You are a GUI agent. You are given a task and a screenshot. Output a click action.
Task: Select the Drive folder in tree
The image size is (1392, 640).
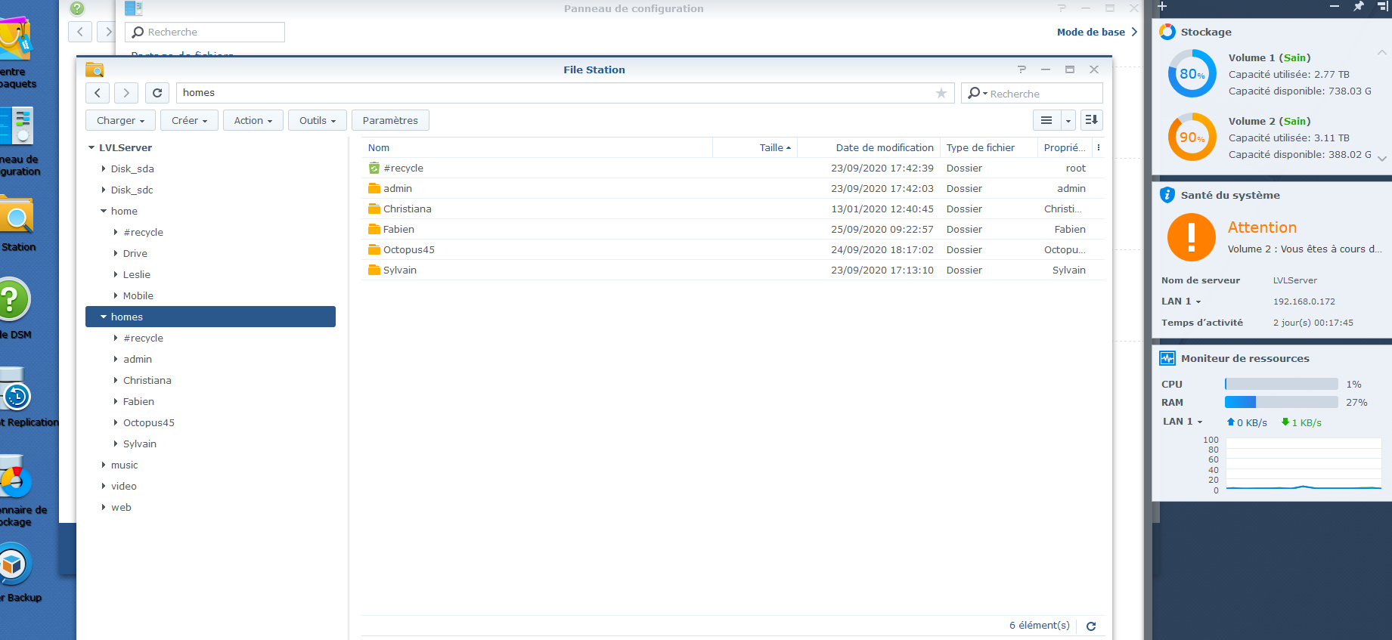[135, 253]
